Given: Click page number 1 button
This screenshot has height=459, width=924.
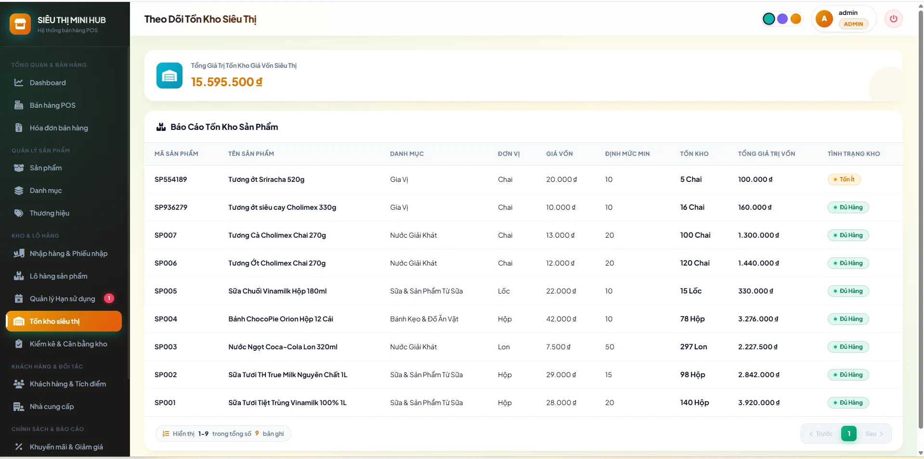Looking at the screenshot, I should tap(849, 434).
